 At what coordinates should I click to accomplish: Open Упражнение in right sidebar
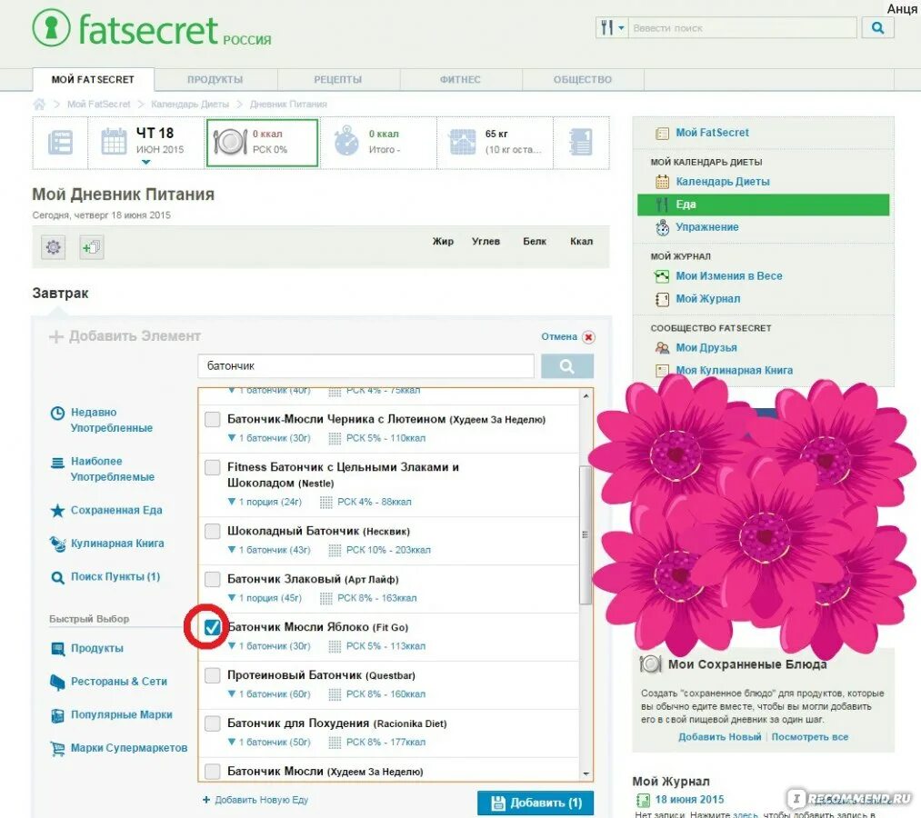707,226
